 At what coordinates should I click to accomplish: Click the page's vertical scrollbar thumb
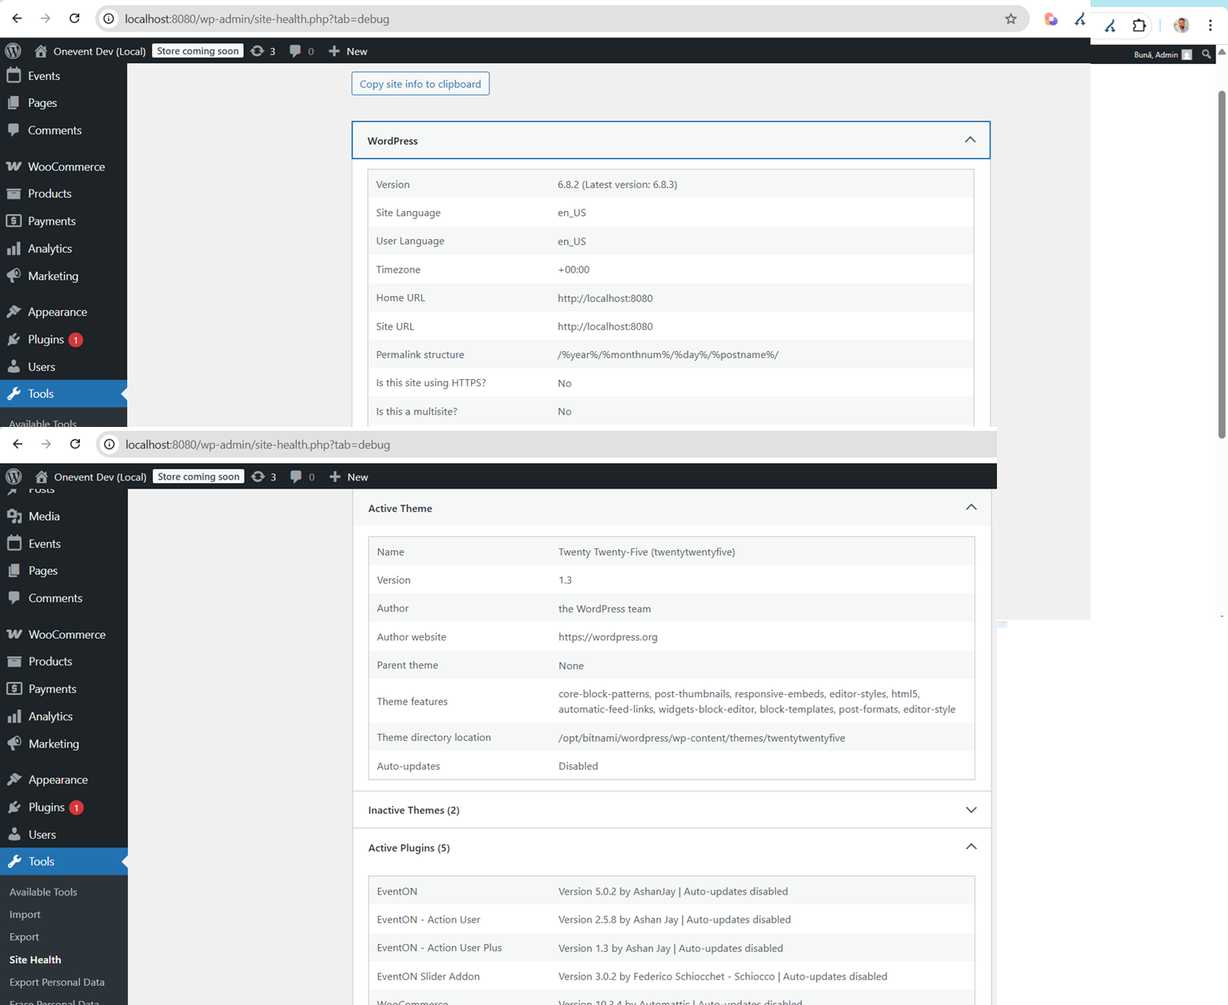(x=1222, y=264)
